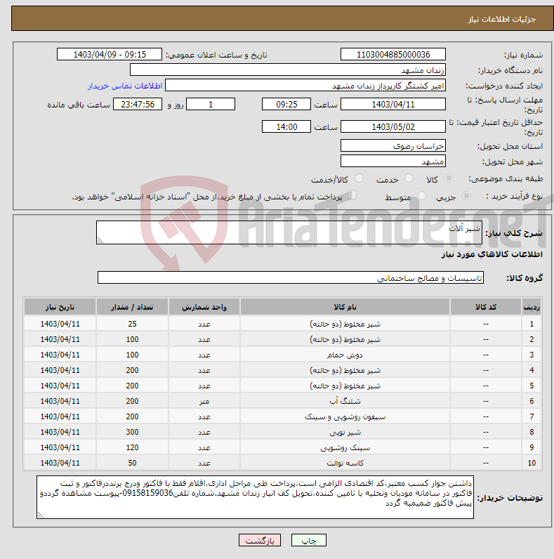Click the شماره نیاز number field

point(393,55)
